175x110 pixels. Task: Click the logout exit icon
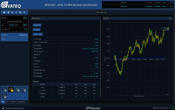[24, 12]
